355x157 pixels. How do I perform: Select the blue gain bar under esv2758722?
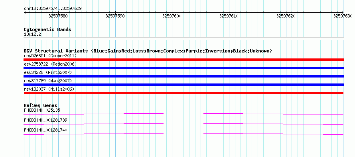pyautogui.click(x=183, y=68)
